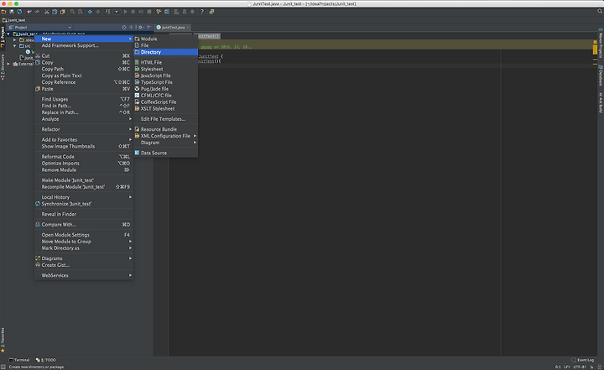Open the Analyze submenu

(84, 119)
